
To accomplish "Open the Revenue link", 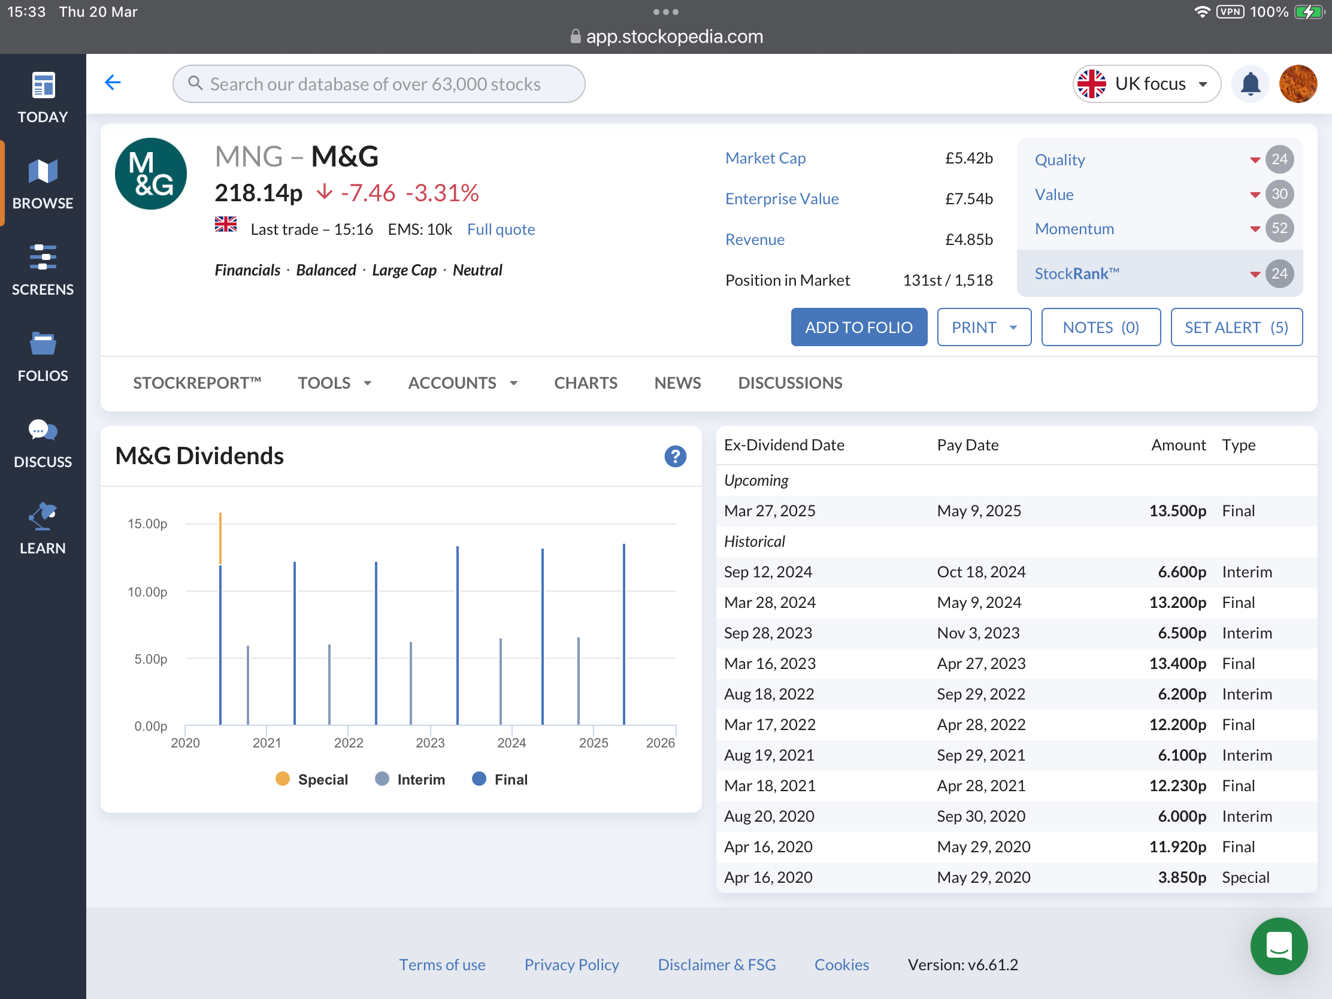I will point(755,240).
